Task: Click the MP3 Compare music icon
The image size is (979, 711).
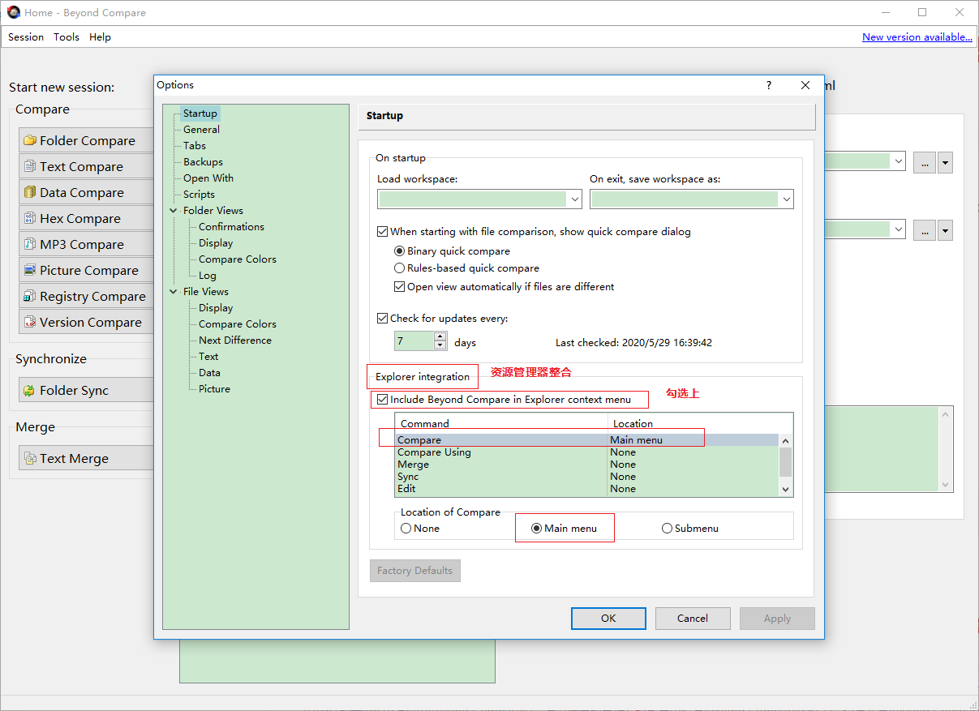Action: [30, 244]
